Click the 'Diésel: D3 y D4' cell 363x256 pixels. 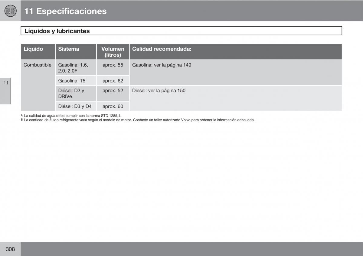(x=75, y=106)
